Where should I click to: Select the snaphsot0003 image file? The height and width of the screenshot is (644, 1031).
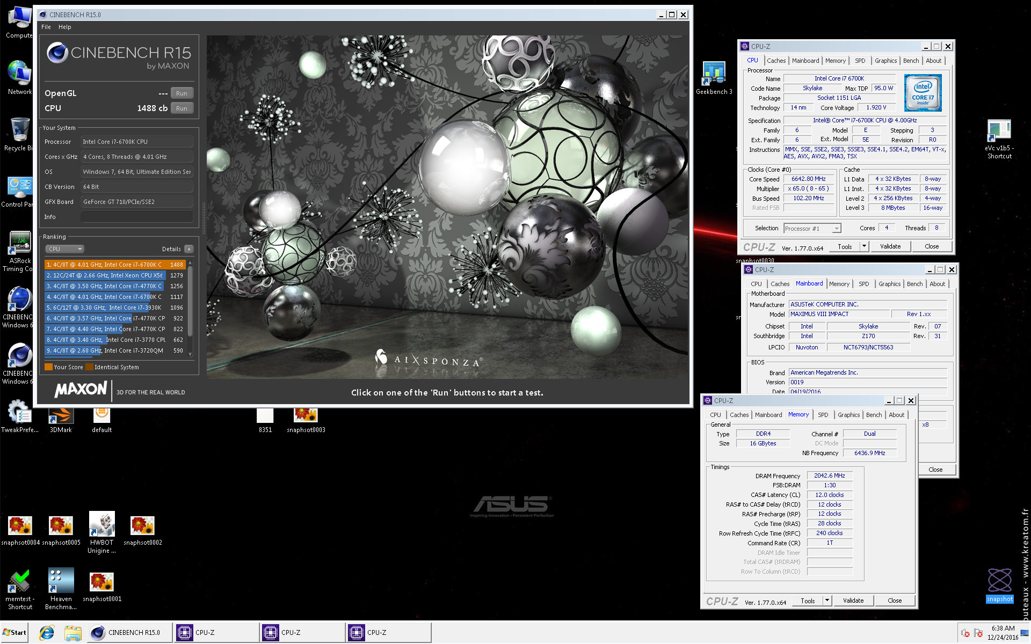click(x=306, y=421)
